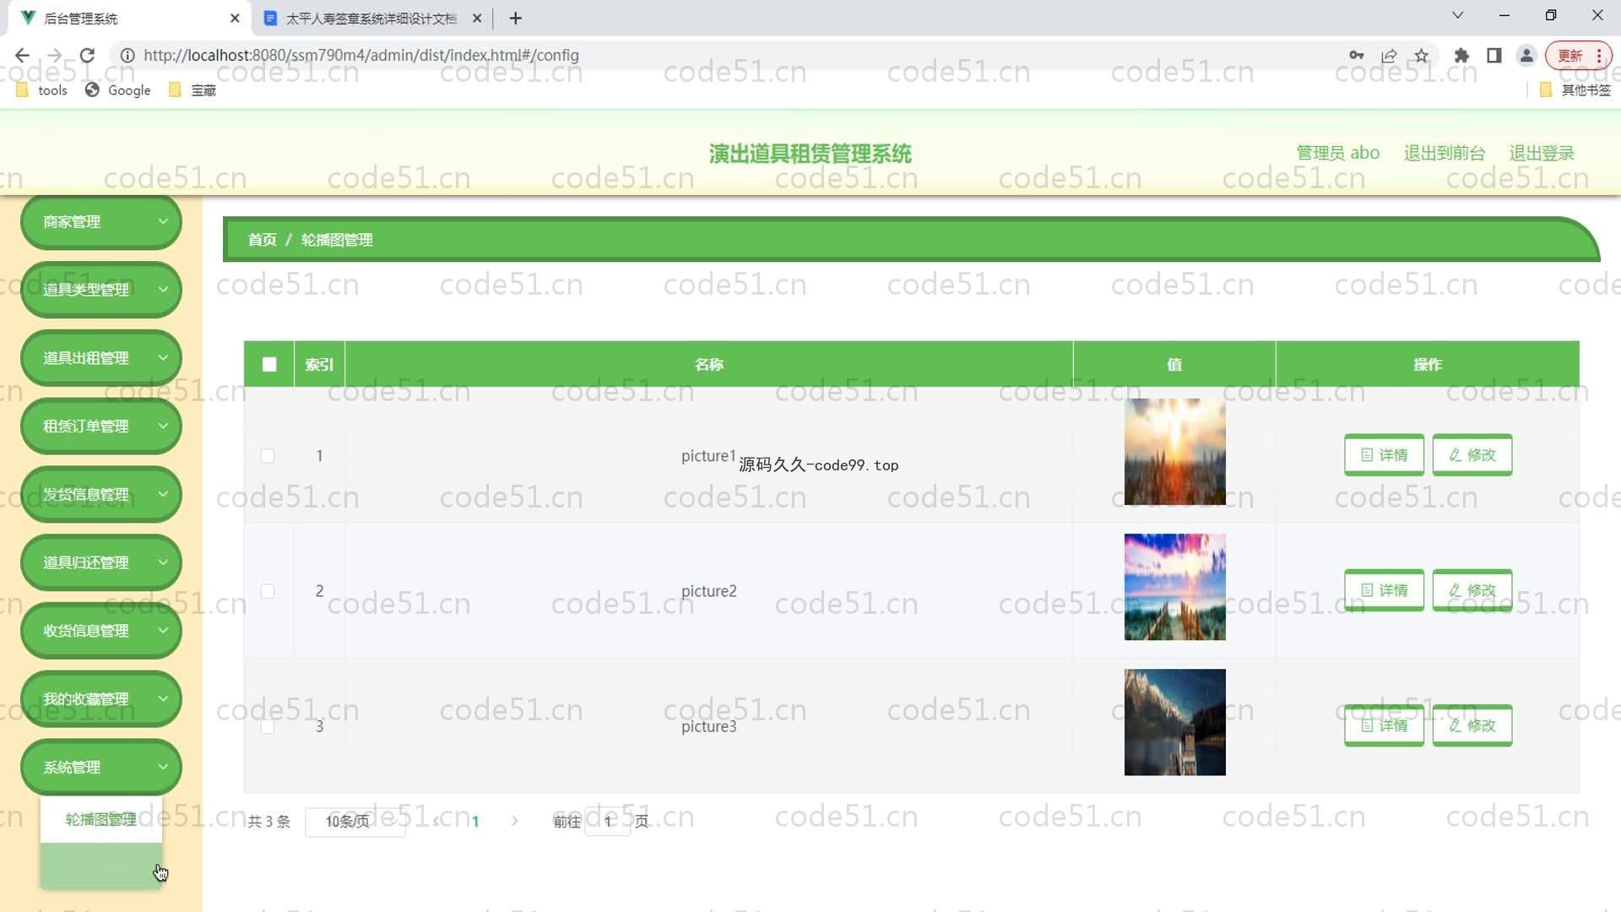
Task: Open the 10条/页 page size dropdown
Action: 355,822
